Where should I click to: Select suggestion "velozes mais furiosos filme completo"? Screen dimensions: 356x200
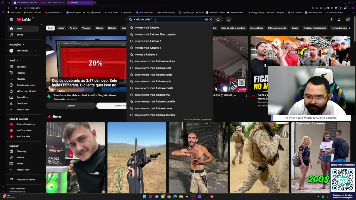pos(170,34)
